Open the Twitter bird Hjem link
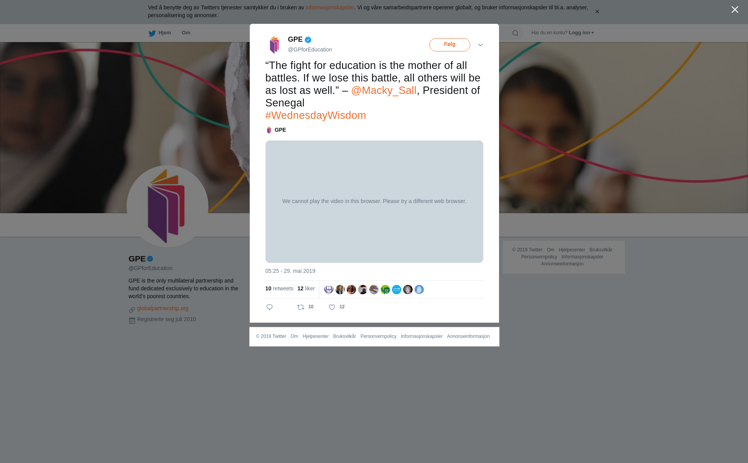This screenshot has height=463, width=748. pyautogui.click(x=159, y=33)
